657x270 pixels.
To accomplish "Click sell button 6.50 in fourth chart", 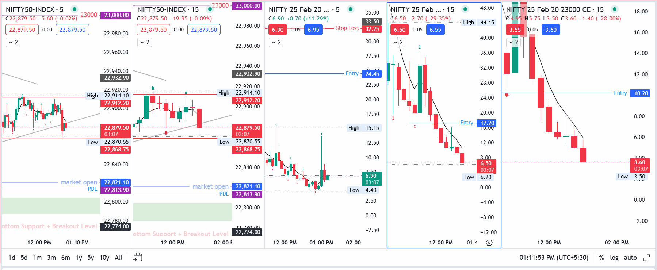I will (400, 30).
